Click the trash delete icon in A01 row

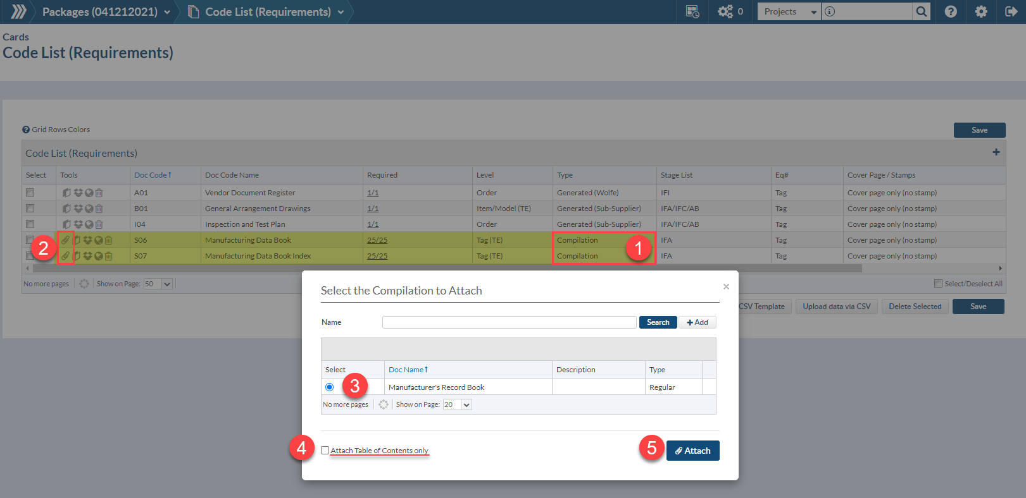click(x=99, y=193)
